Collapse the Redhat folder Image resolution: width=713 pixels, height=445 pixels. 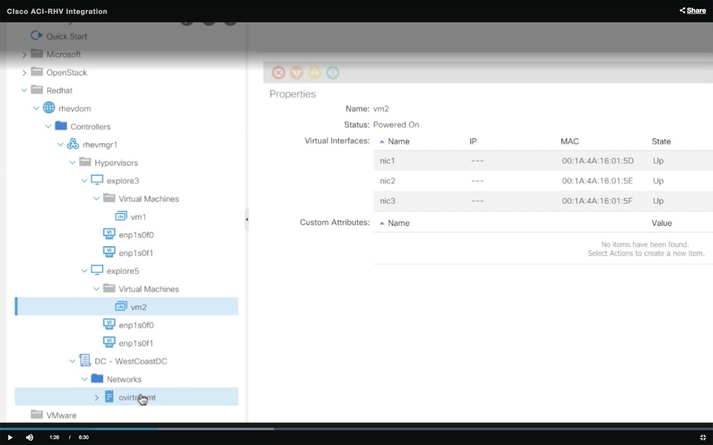pos(24,90)
